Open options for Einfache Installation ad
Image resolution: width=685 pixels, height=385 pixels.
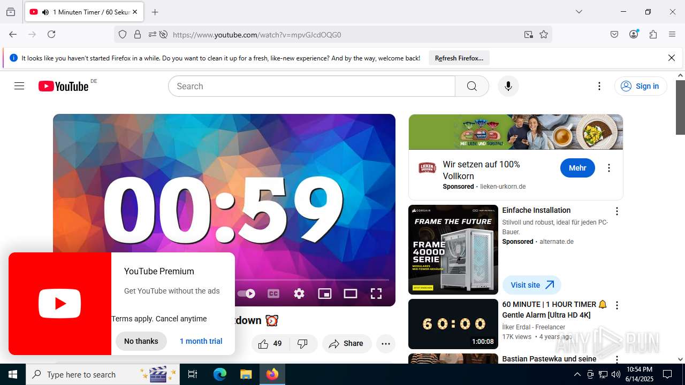[616, 211]
